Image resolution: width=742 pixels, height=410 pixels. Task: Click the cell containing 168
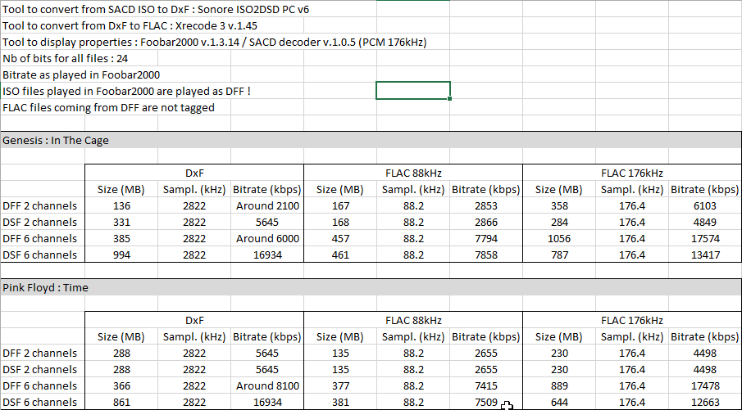click(340, 222)
